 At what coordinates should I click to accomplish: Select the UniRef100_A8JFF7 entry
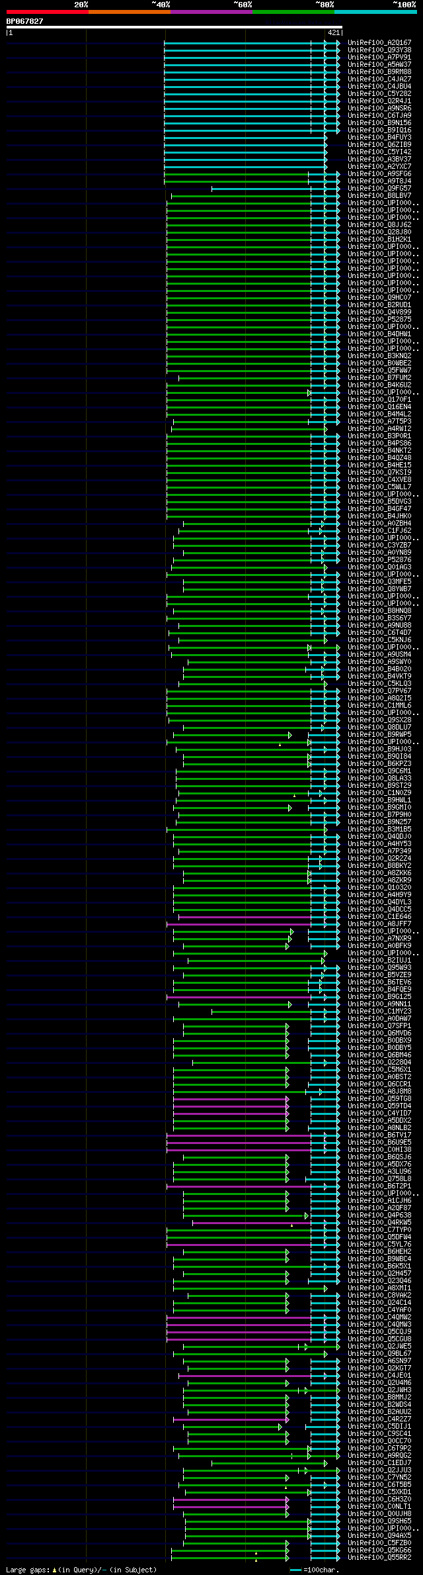click(x=379, y=924)
